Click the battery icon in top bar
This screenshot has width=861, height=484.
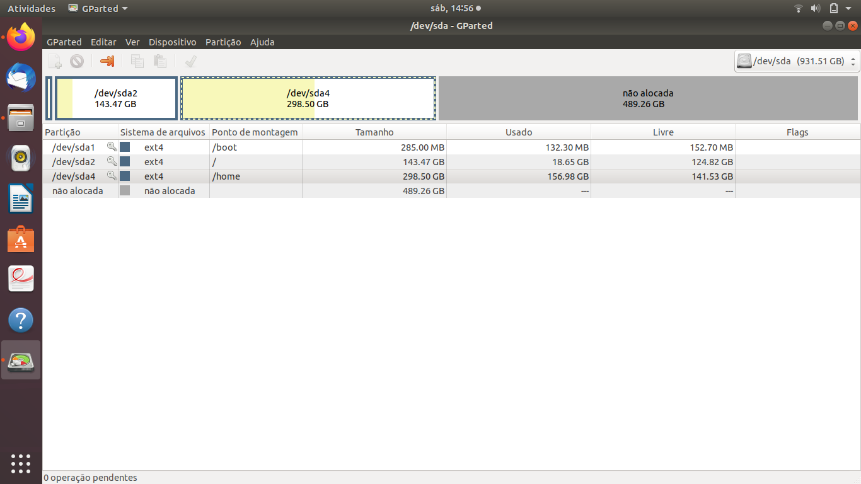(x=833, y=8)
